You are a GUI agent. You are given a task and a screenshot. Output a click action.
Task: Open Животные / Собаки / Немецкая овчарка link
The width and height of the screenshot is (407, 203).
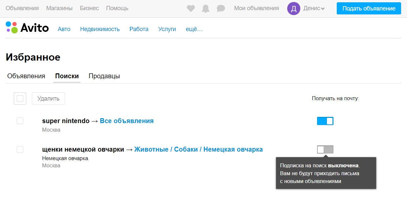tap(199, 149)
